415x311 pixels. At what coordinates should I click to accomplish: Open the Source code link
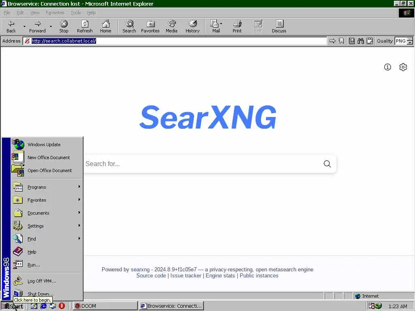[x=151, y=275]
